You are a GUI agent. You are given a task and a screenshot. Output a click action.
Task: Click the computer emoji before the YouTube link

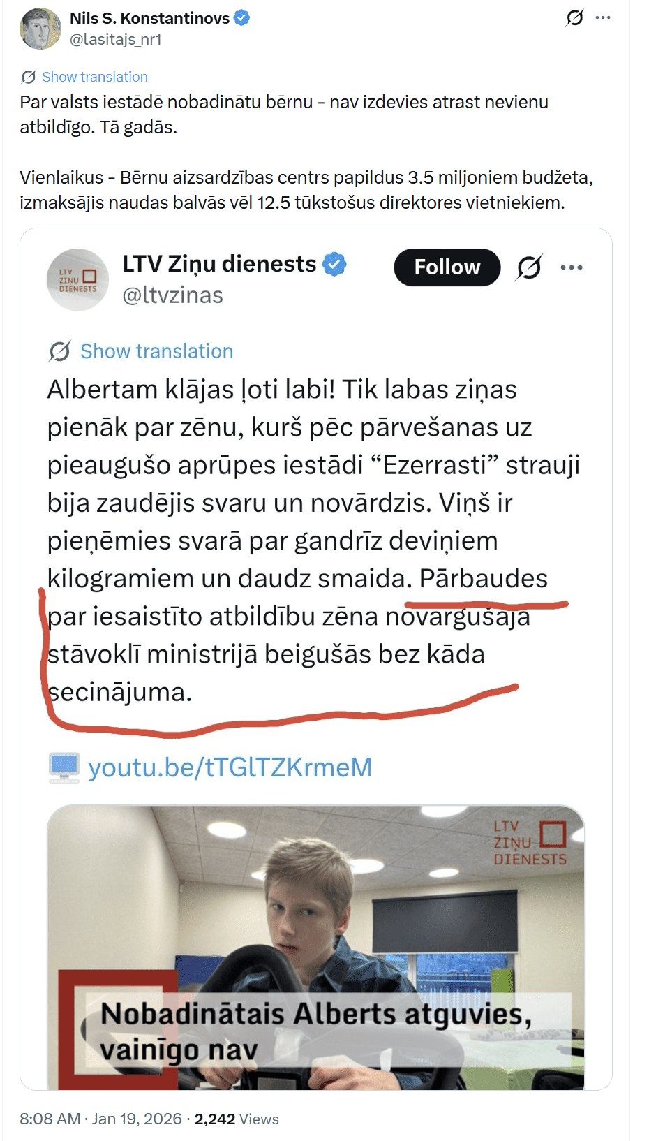coord(64,767)
